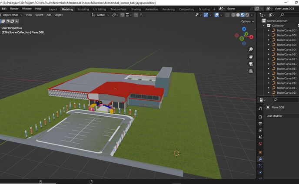Toggle viewport overlays display
The width and height of the screenshot is (299, 184).
point(217,15)
